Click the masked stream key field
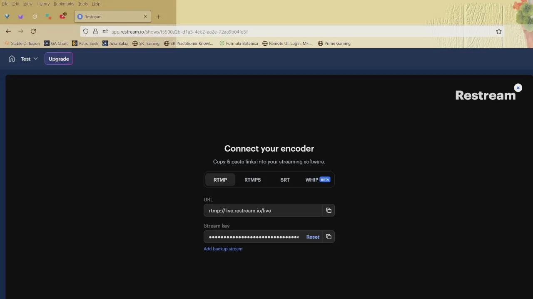 coord(254,237)
